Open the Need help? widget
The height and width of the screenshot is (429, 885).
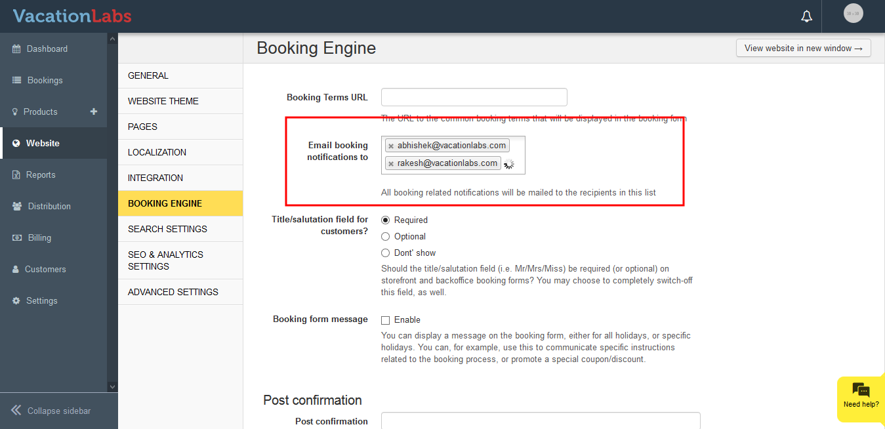860,399
